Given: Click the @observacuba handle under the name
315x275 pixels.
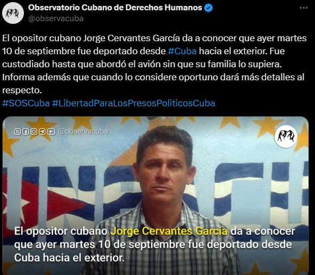Looking at the screenshot, I should (x=56, y=18).
